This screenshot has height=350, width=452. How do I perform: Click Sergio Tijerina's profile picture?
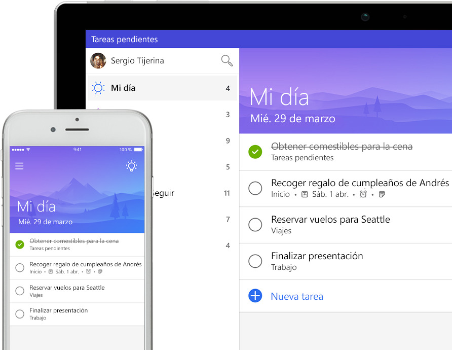(98, 60)
